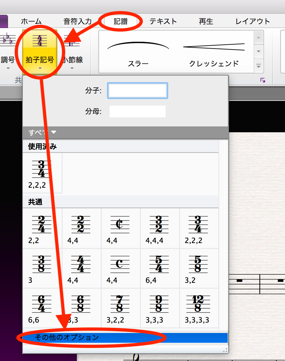This screenshot has height=361, width=285.
Task: Click the 分子 numerator input field
Action: [138, 91]
